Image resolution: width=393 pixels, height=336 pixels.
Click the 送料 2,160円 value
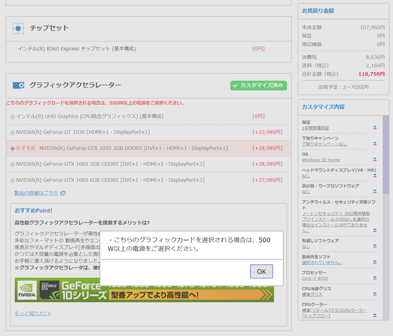(375, 66)
